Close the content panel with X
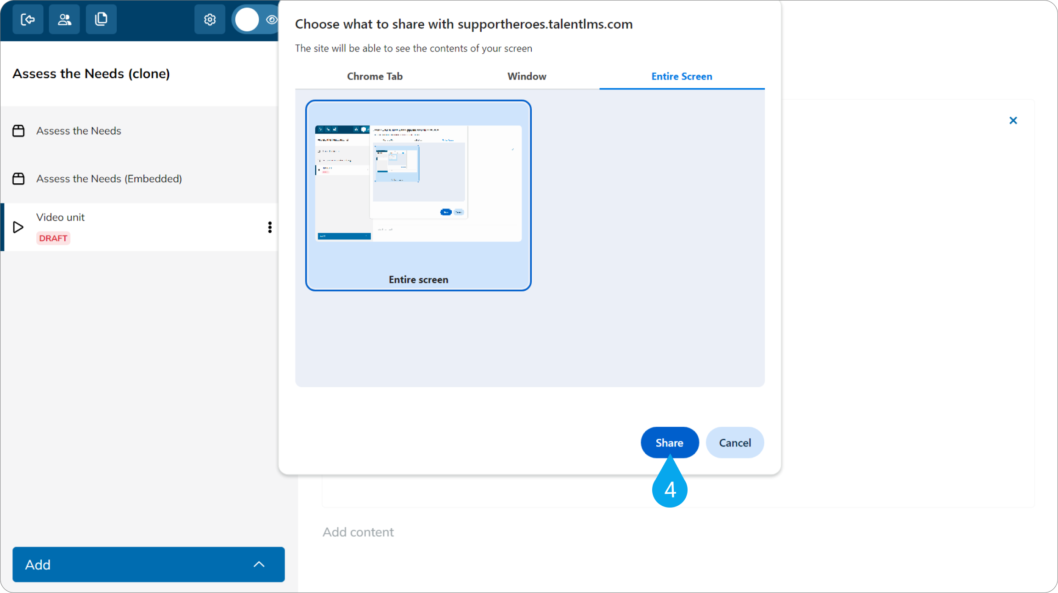This screenshot has width=1058, height=593. tap(1013, 120)
